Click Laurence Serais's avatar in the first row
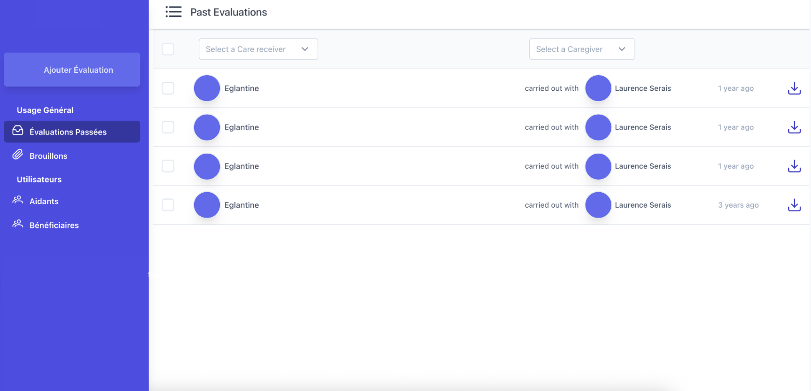This screenshot has height=391, width=811. pos(598,88)
